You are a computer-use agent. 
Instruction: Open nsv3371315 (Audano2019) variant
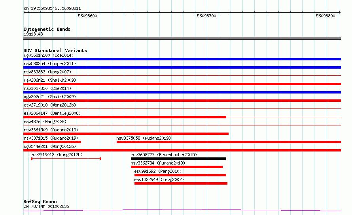[51, 138]
